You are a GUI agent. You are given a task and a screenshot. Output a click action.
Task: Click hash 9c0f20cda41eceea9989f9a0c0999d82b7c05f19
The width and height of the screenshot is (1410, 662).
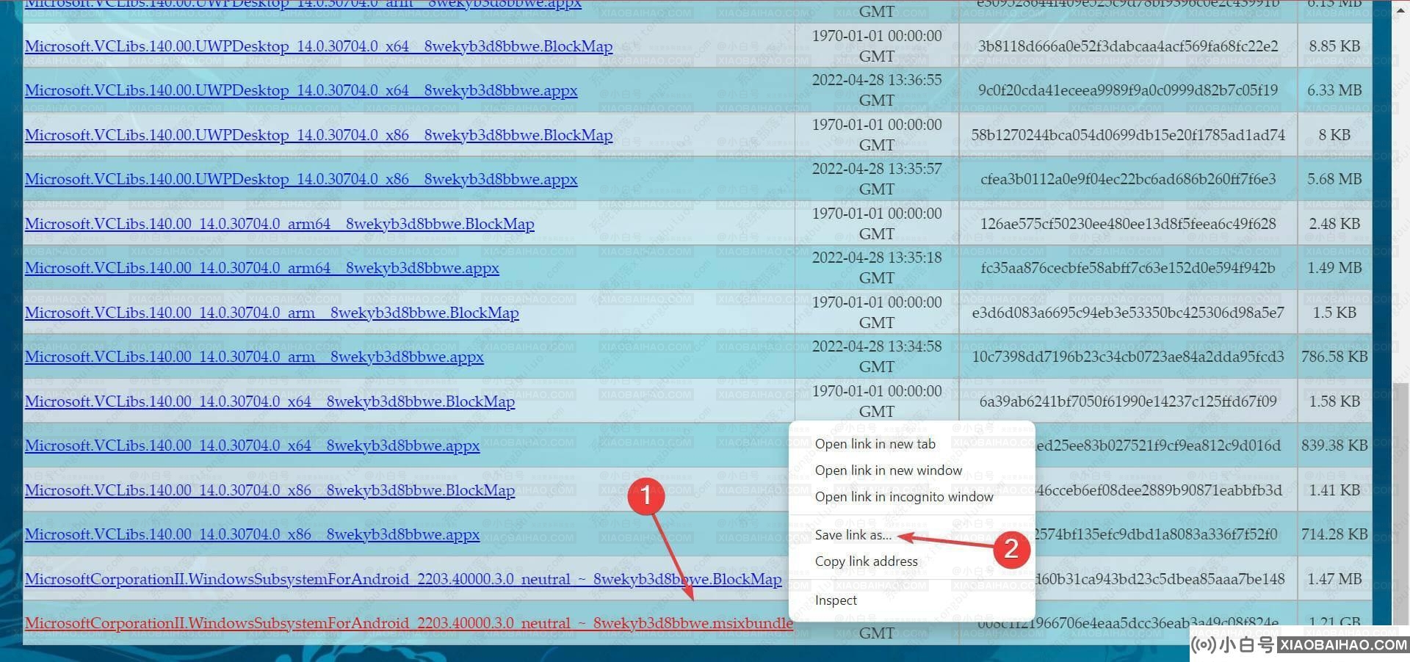tap(1128, 90)
